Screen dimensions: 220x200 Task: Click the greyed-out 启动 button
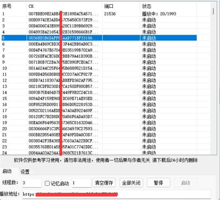point(186,183)
